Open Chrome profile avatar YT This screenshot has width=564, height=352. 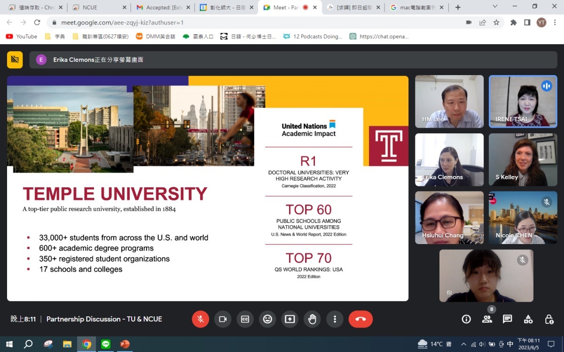pos(541,23)
